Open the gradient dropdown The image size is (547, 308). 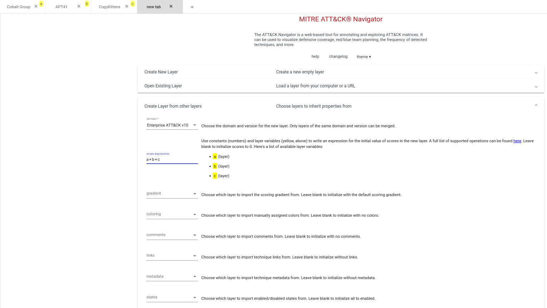tap(172, 194)
